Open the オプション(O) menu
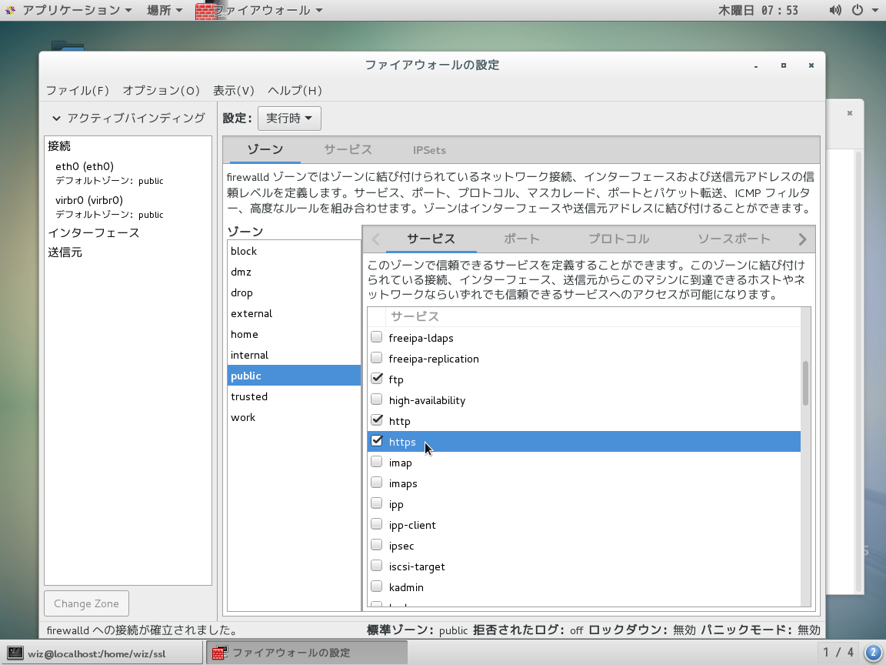Screen dimensions: 886x665 162,91
